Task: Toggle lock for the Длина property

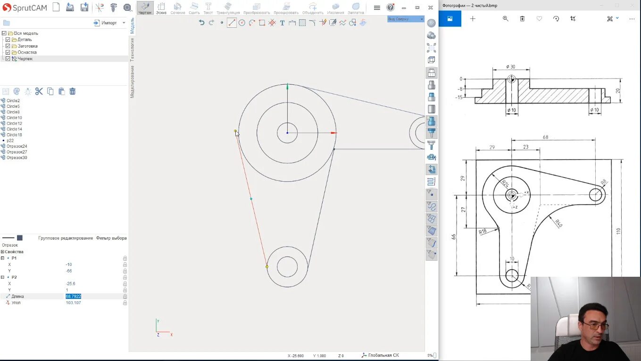Action: [125, 297]
